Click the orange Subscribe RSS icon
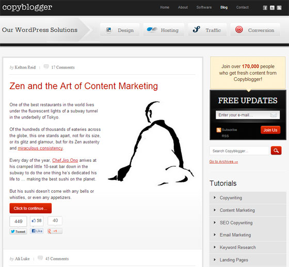Screen dimensions: 289x267 pos(219,130)
